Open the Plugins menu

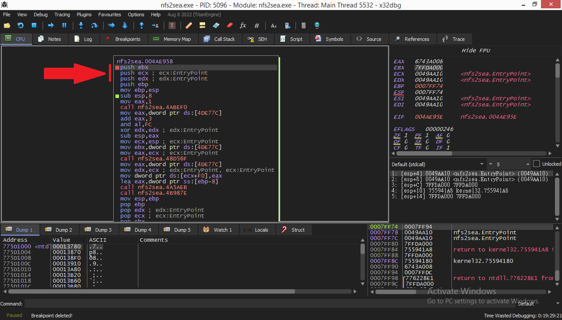click(x=84, y=15)
